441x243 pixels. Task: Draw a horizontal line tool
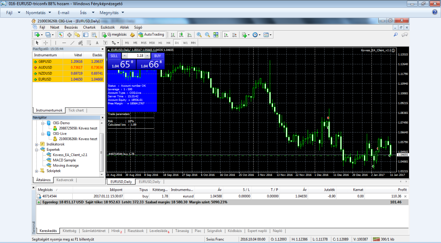[64, 43]
